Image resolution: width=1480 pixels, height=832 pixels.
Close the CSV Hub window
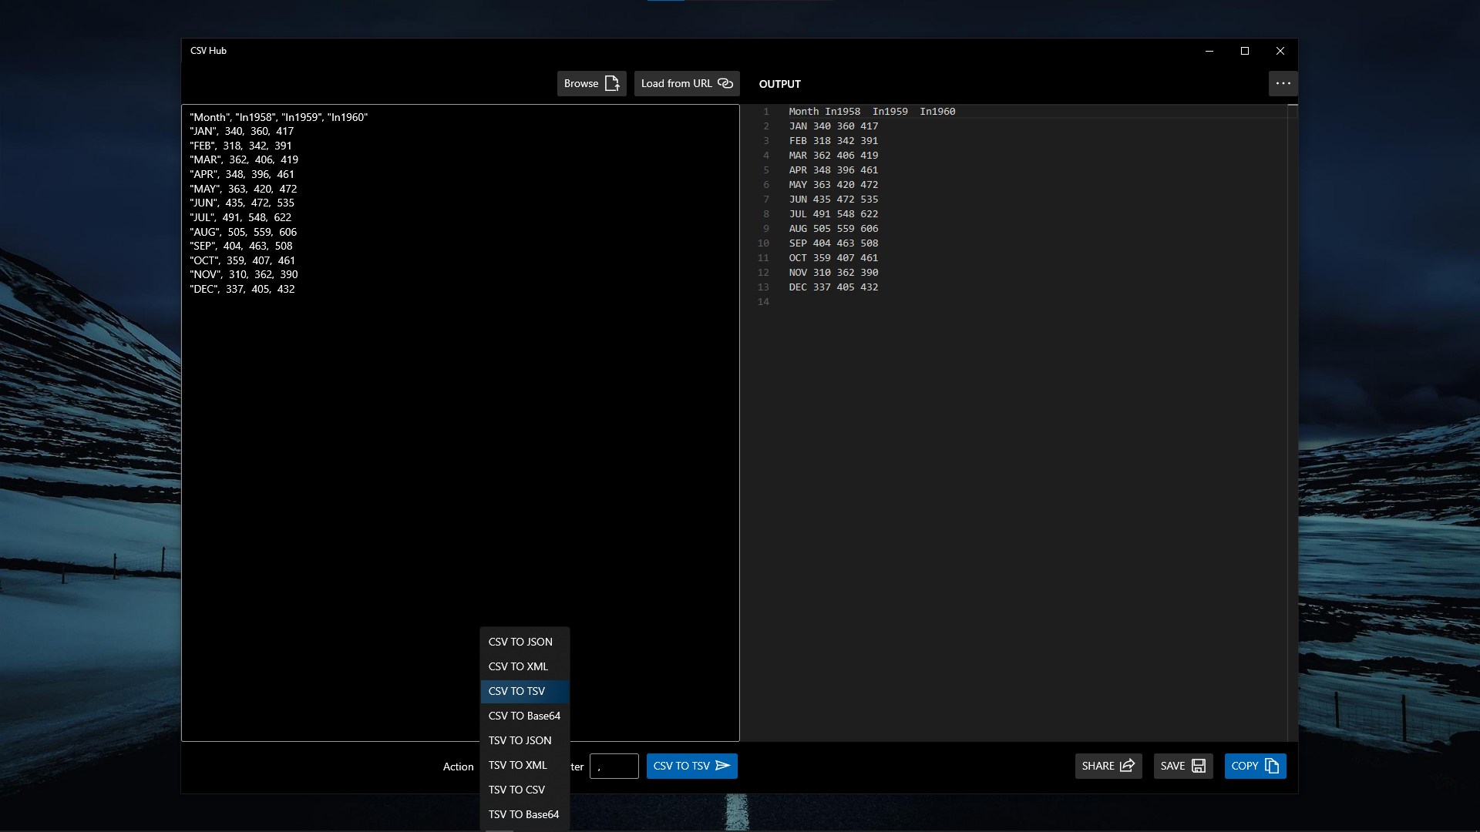[1280, 51]
